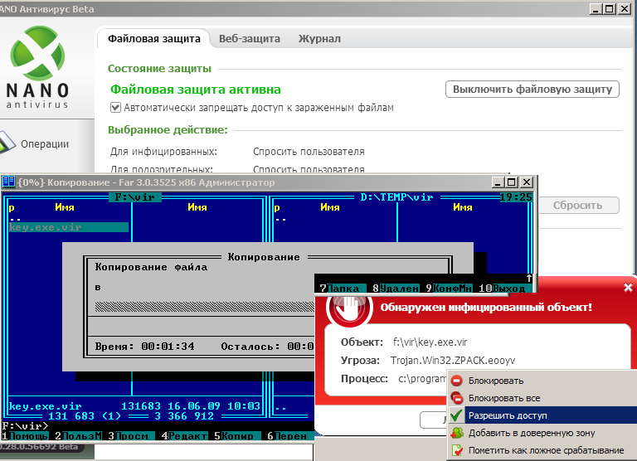Select Разрешить доступ menu entry

507,415
